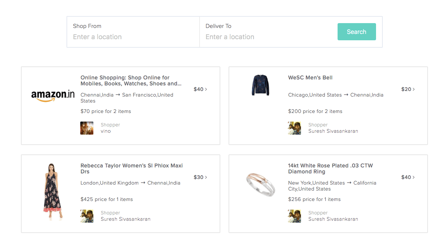This screenshot has width=444, height=242.
Task: Click the Amazon.in logo image
Action: tap(53, 95)
